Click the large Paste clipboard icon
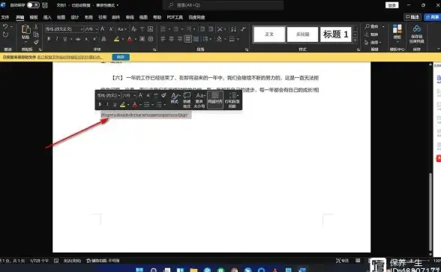 pos(25,29)
